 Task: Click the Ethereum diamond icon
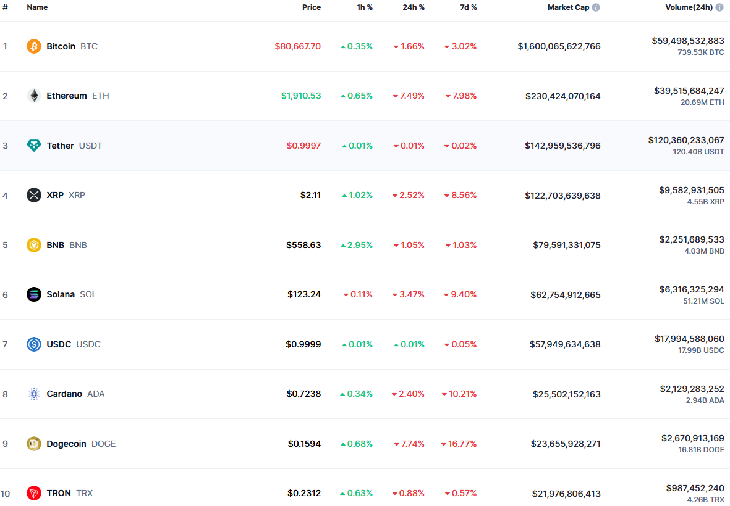tap(34, 96)
